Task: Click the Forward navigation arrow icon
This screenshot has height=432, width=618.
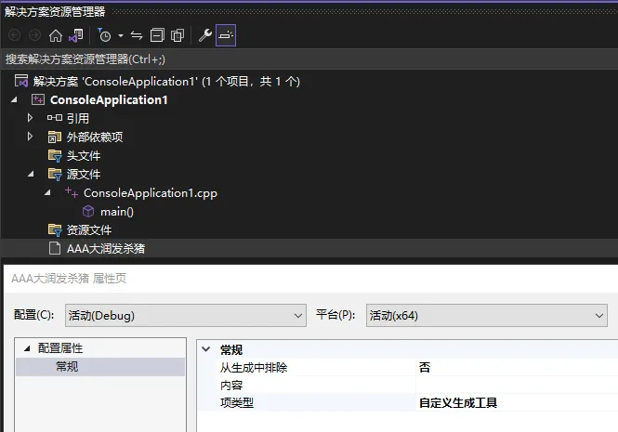Action: pyautogui.click(x=34, y=35)
